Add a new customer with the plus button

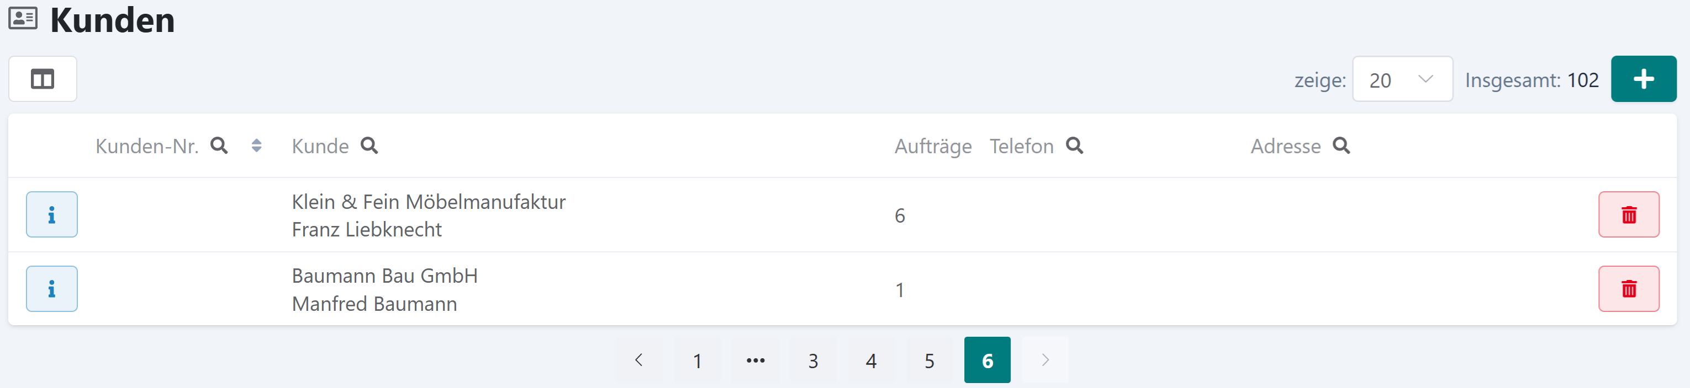(x=1644, y=78)
